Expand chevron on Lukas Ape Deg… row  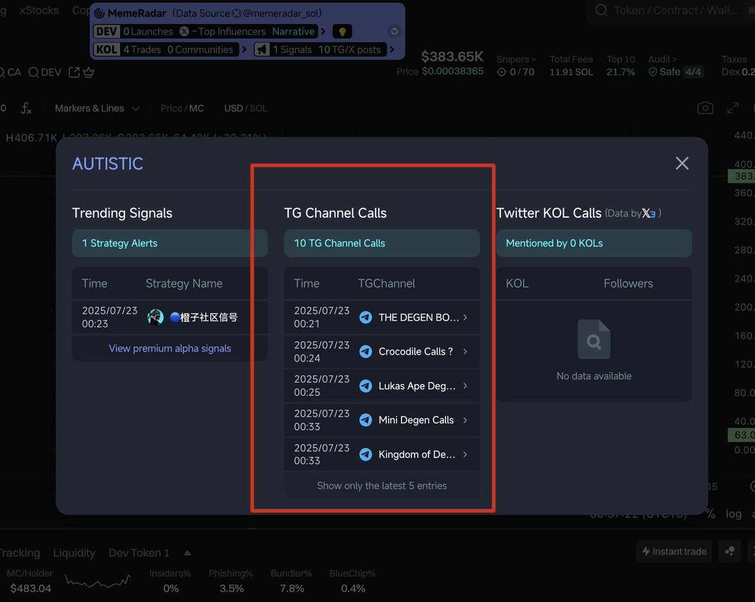click(x=465, y=386)
